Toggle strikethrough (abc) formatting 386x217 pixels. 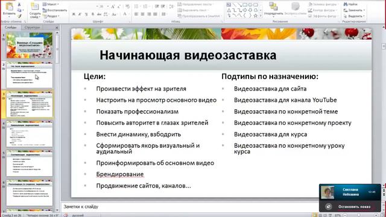(99, 14)
